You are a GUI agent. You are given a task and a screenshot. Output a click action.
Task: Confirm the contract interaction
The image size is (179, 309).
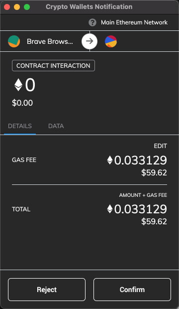pos(132,290)
